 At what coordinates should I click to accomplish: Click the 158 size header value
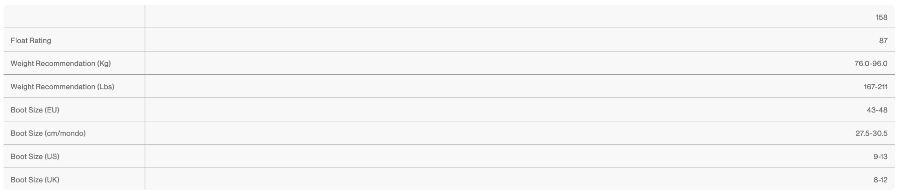pyautogui.click(x=881, y=17)
